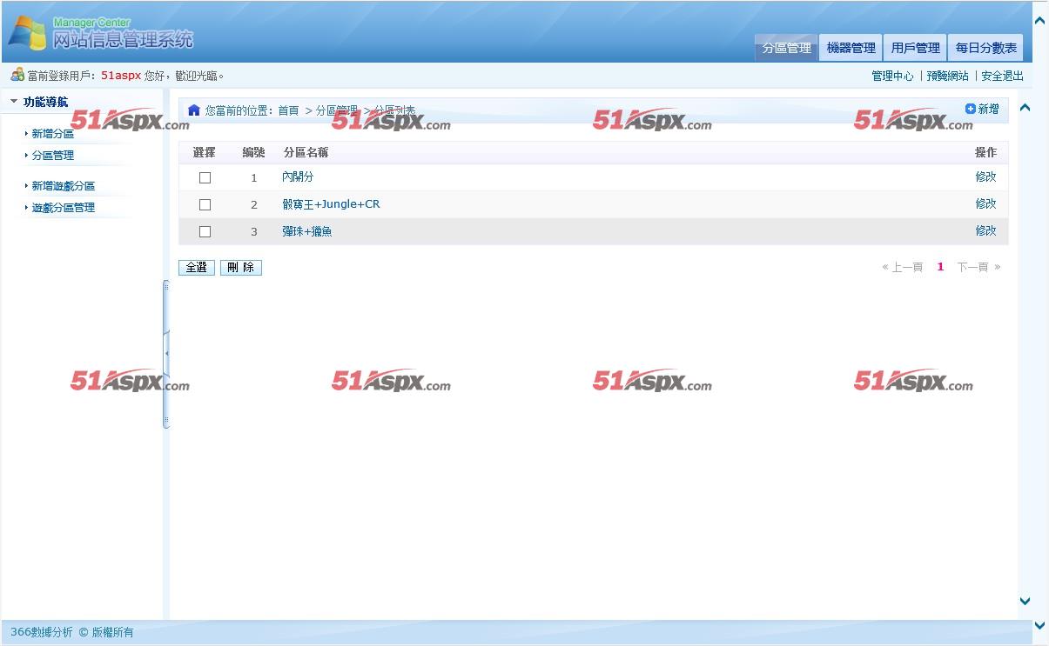The width and height of the screenshot is (1049, 646).
Task: Click the user icon beside 當前登錄用戶
Action: click(17, 75)
